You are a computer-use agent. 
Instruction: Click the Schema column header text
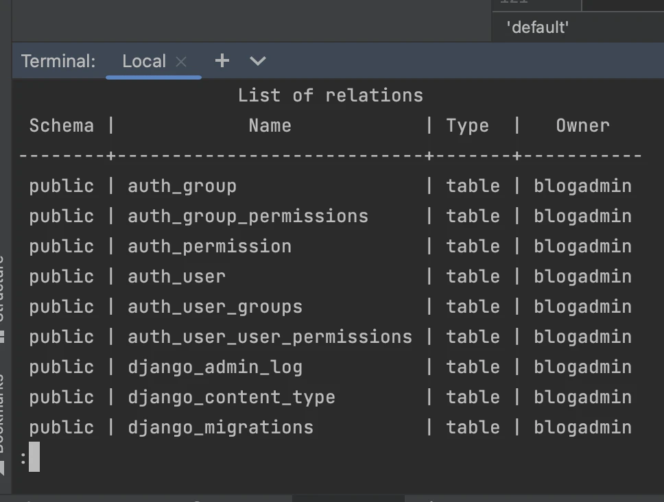point(61,125)
